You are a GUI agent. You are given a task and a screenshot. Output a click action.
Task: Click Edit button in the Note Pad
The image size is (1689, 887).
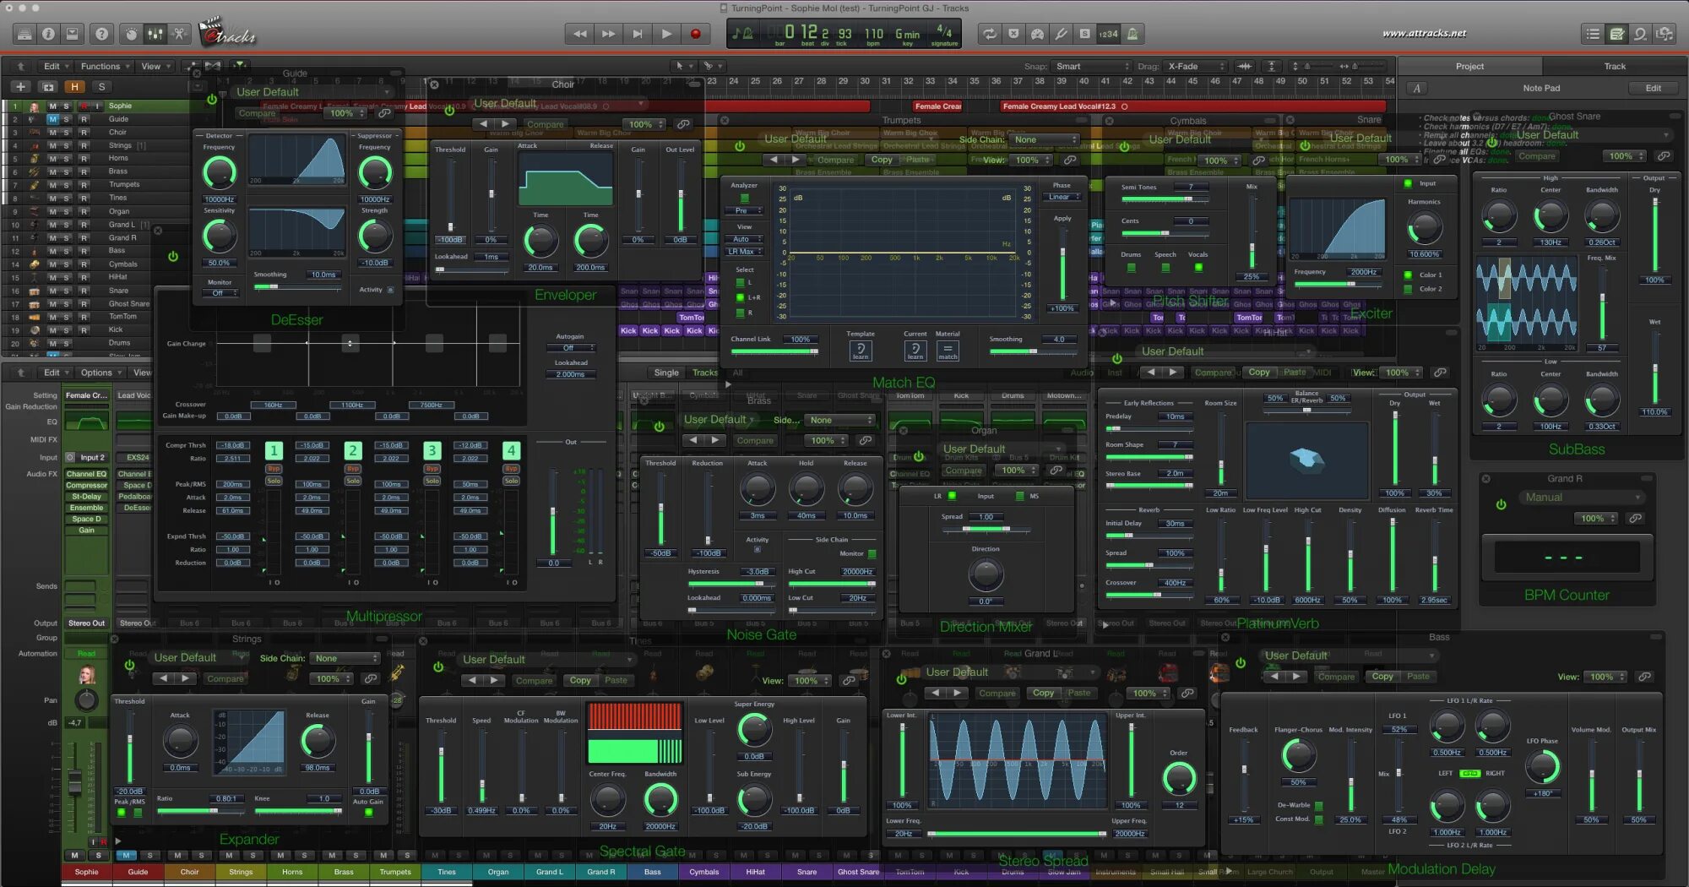click(1653, 88)
